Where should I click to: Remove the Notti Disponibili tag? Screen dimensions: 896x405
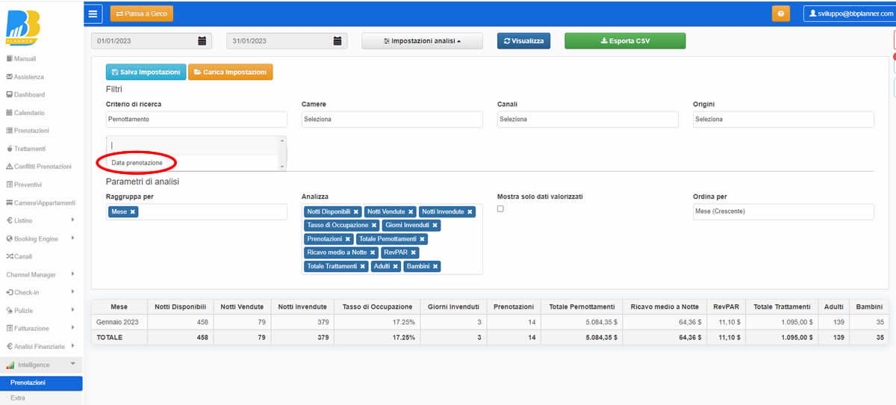(x=356, y=212)
